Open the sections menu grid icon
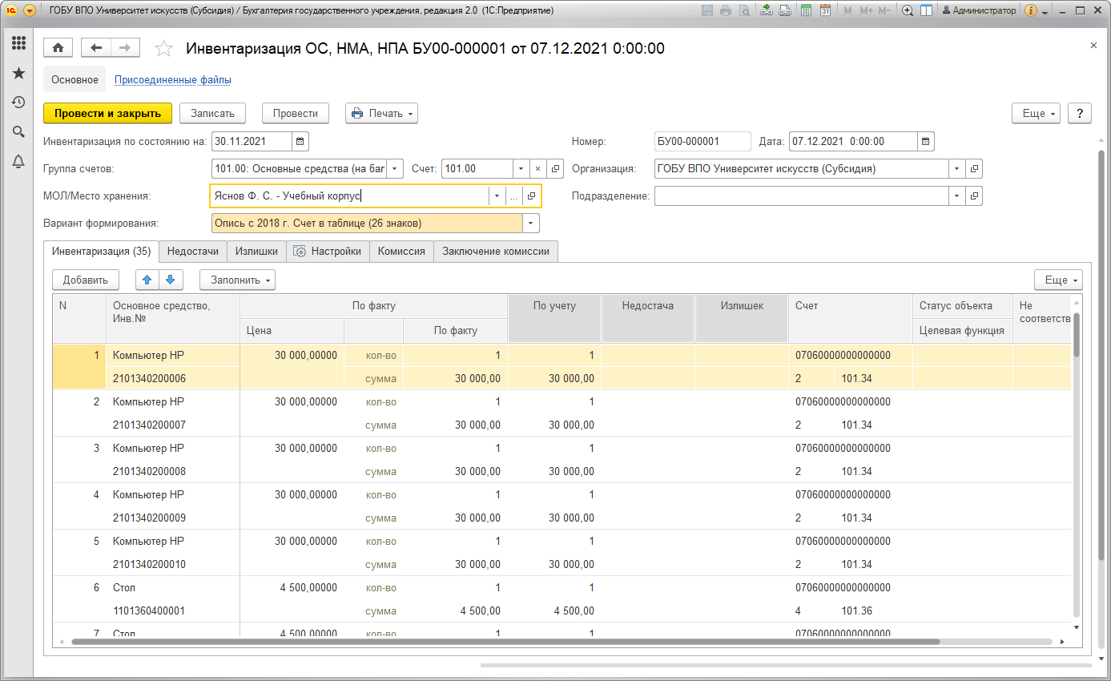Viewport: 1111px width, 681px height. pyautogui.click(x=18, y=42)
